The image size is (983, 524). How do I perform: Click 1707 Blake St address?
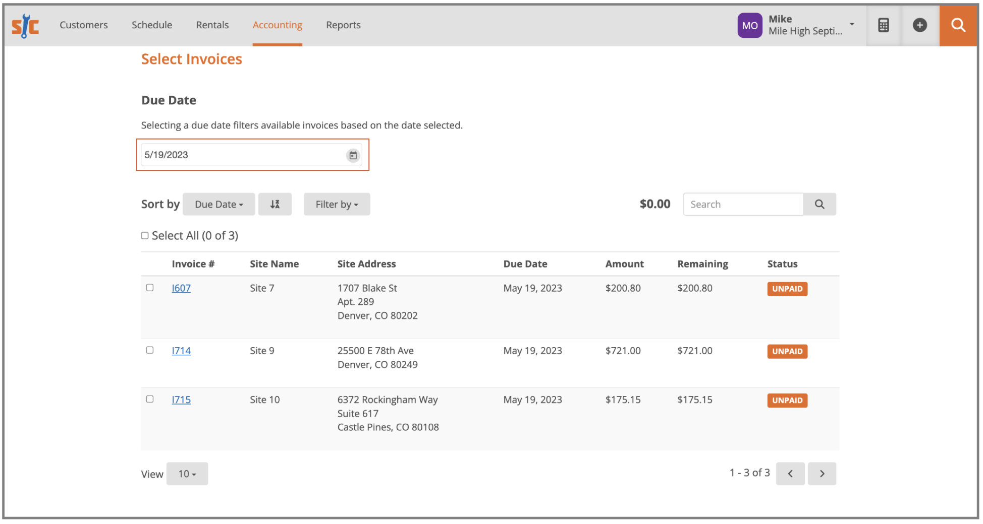point(367,288)
